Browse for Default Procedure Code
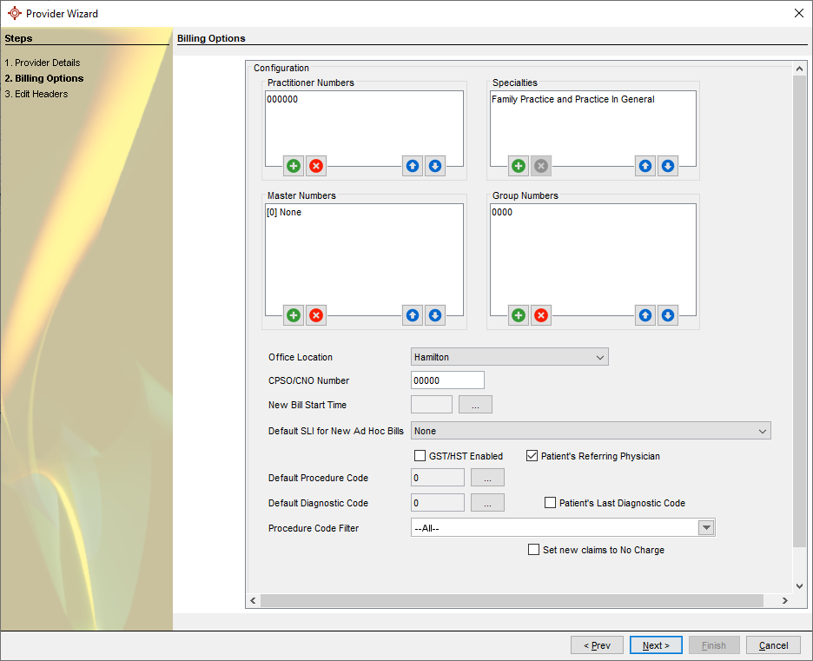Screen dimensions: 813x661 tap(487, 478)
